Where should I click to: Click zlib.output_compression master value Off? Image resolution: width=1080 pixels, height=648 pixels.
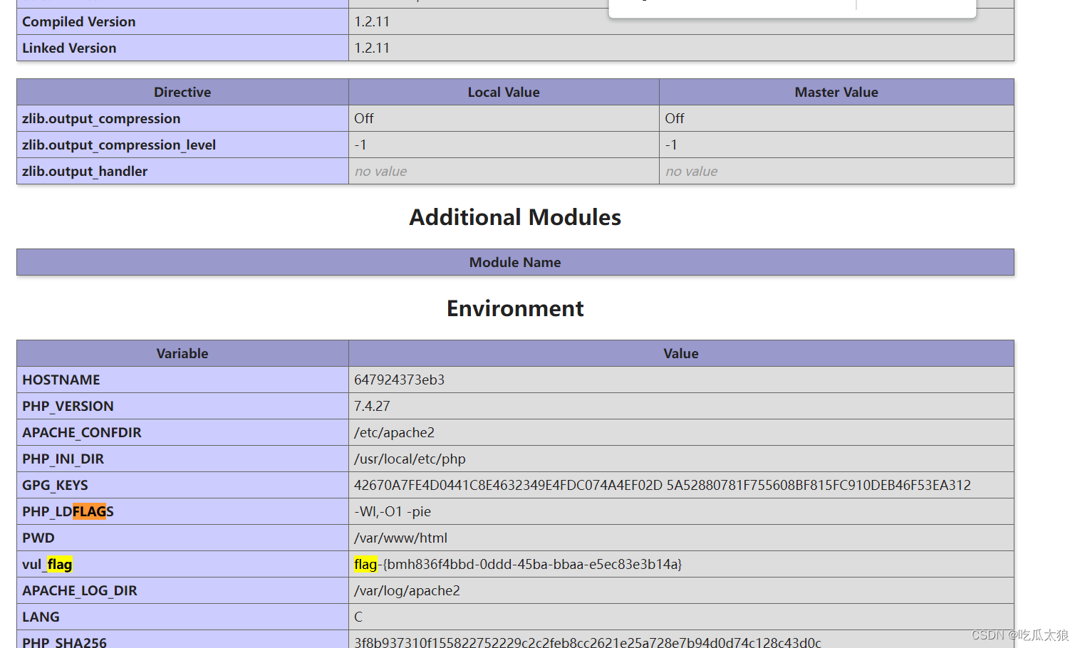pos(675,118)
